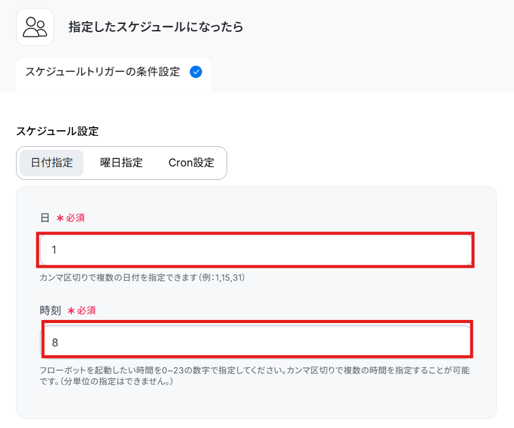
Task: Choose the Cron設定 schedule option
Action: [191, 163]
